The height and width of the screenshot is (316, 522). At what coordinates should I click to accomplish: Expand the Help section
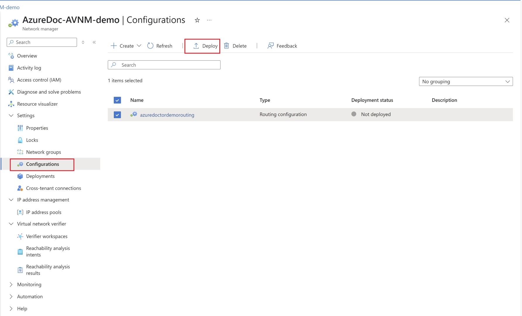coord(11,308)
